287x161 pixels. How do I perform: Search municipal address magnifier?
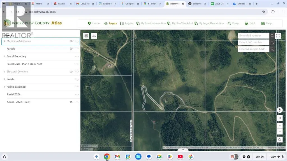click(x=272, y=49)
